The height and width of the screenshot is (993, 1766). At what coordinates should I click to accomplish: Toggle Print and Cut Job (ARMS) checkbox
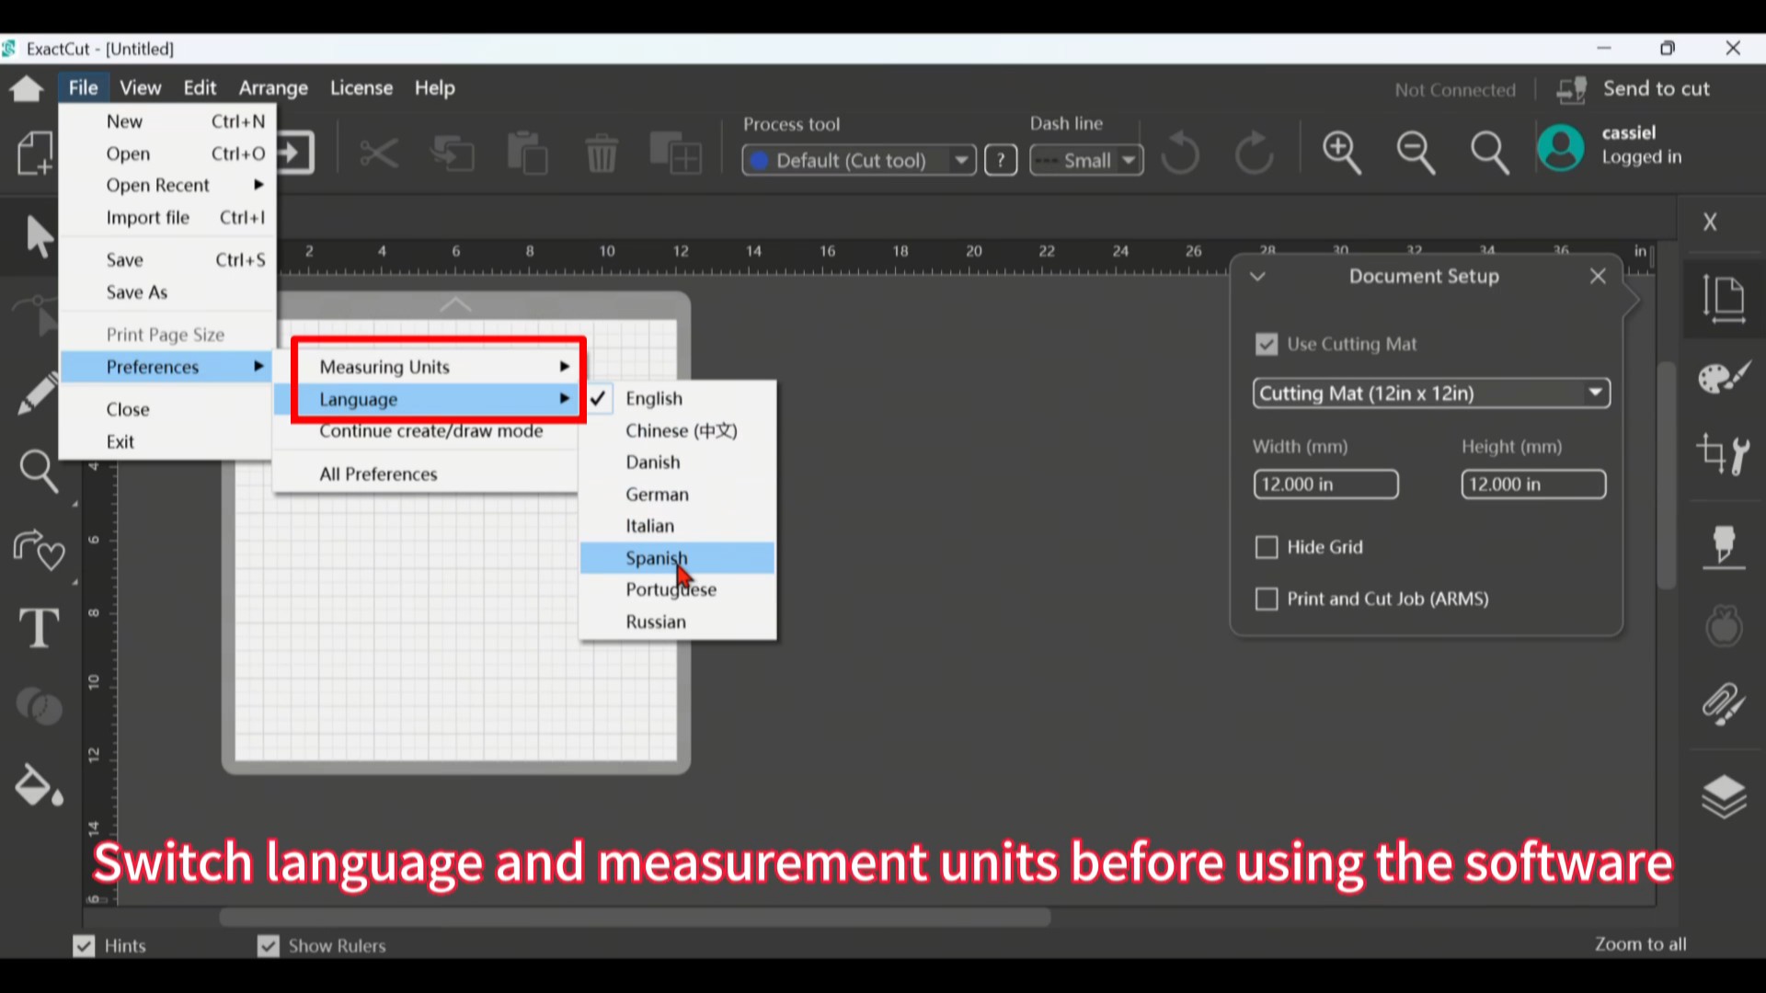click(x=1267, y=599)
